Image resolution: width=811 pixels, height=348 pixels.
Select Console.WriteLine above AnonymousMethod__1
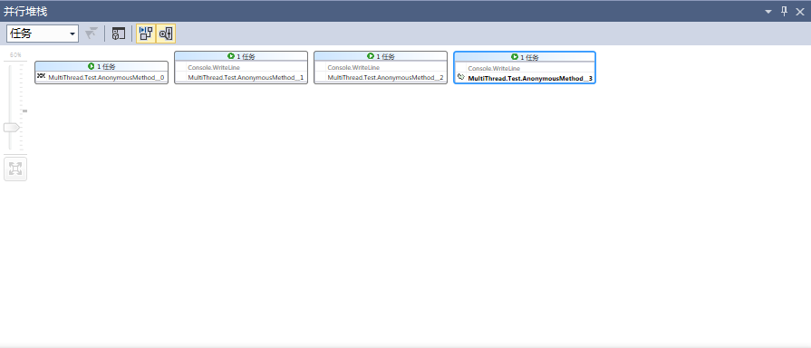coord(214,67)
